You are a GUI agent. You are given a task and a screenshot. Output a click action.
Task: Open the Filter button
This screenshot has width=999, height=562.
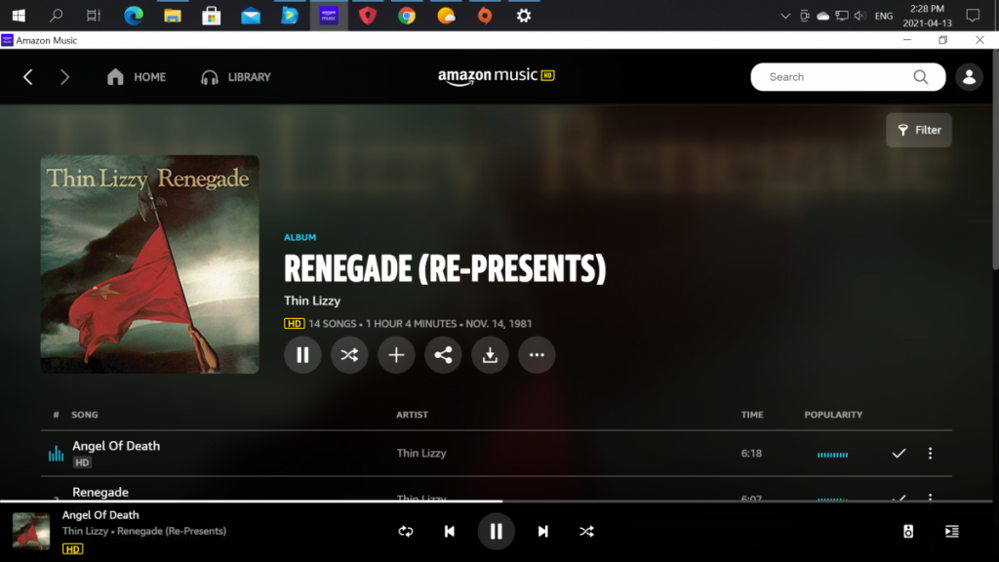click(x=919, y=130)
